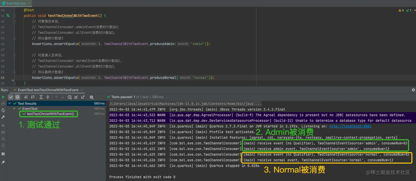The width and height of the screenshot is (416, 181).
Task: Click produceNormal call on line 52
Action: (x=163, y=78)
